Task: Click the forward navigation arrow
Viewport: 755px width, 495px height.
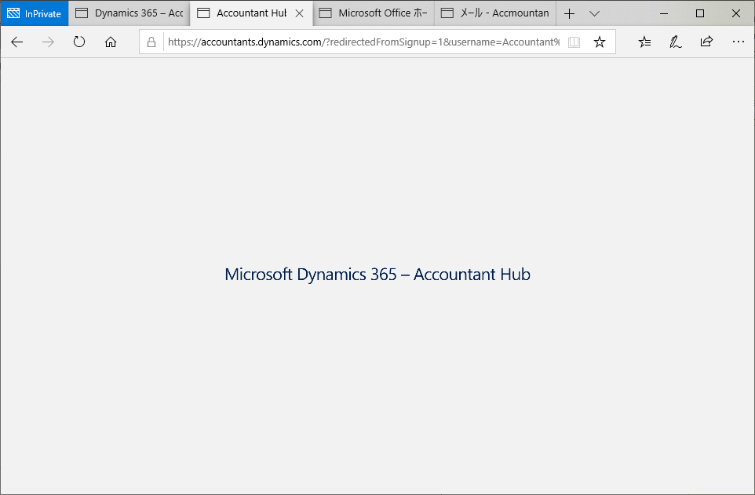Action: pyautogui.click(x=48, y=42)
